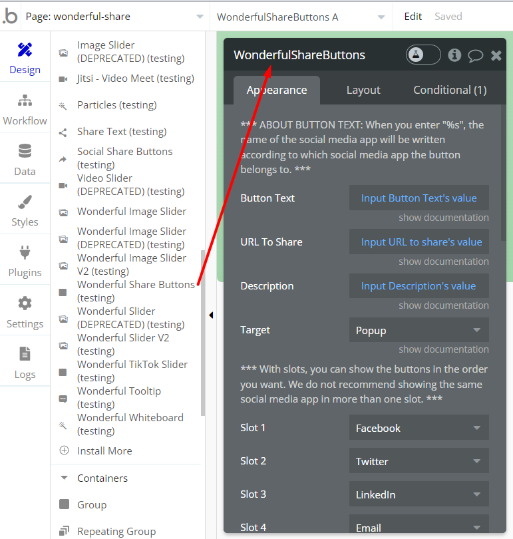Toggle the experimental flask switch
This screenshot has height=539, width=513.
[x=423, y=55]
